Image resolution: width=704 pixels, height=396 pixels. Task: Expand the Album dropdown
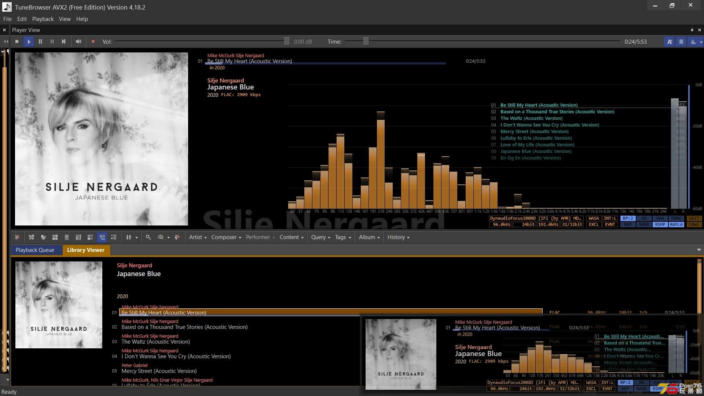coord(369,237)
